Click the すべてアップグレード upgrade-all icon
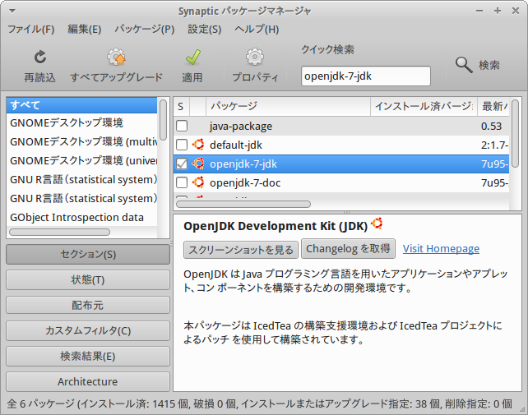Screen dimensions: 528x415 pos(116,57)
